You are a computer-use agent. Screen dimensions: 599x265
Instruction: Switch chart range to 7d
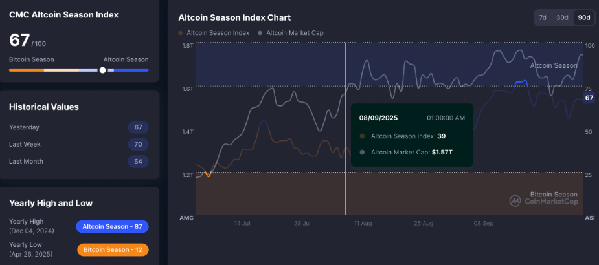[543, 17]
